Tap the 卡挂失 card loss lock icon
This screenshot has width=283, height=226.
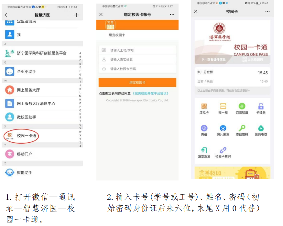[261, 107]
